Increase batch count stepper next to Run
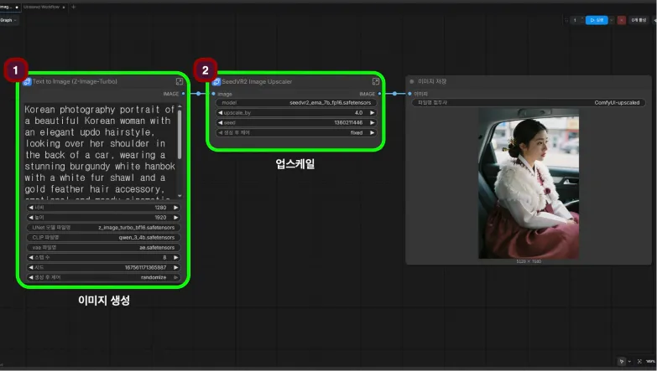The image size is (657, 371). [581, 18]
